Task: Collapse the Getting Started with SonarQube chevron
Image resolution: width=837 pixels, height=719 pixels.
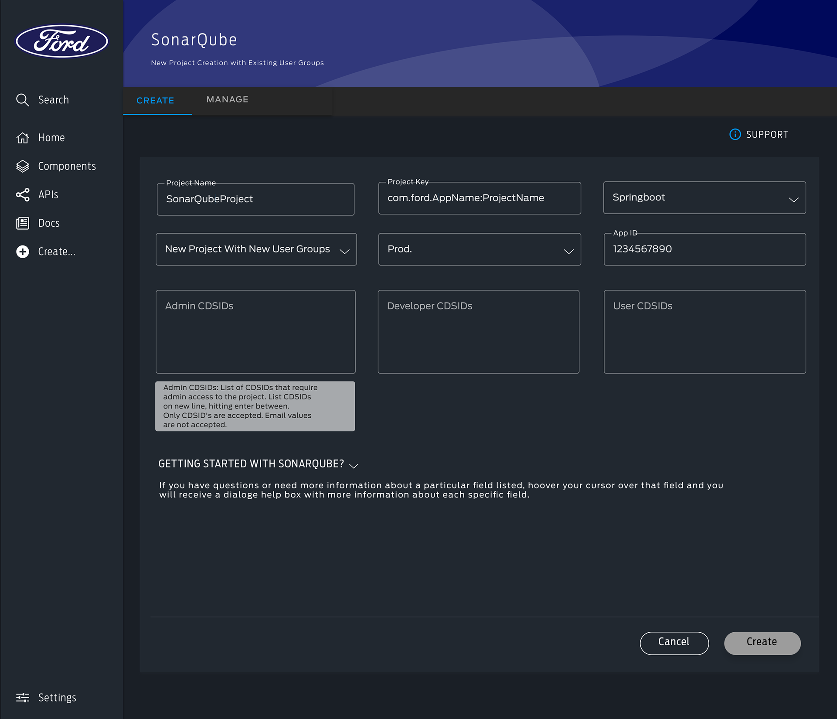Action: coord(354,466)
